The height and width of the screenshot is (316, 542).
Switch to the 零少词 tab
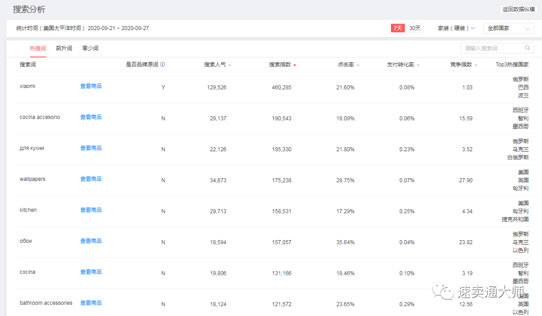click(x=90, y=48)
